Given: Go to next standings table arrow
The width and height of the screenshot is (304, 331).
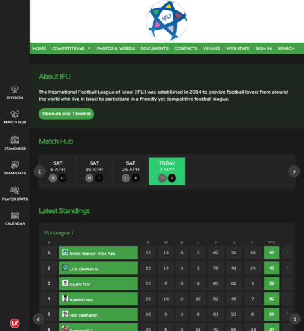Looking at the screenshot, I should [x=295, y=319].
